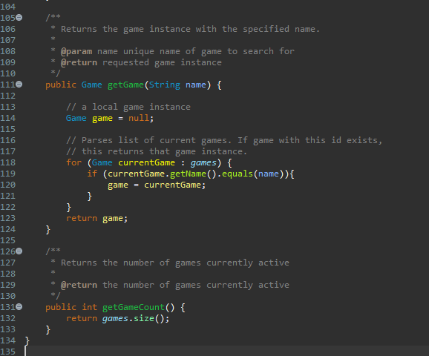Click italic 'games' in the for loop

(x=203, y=163)
